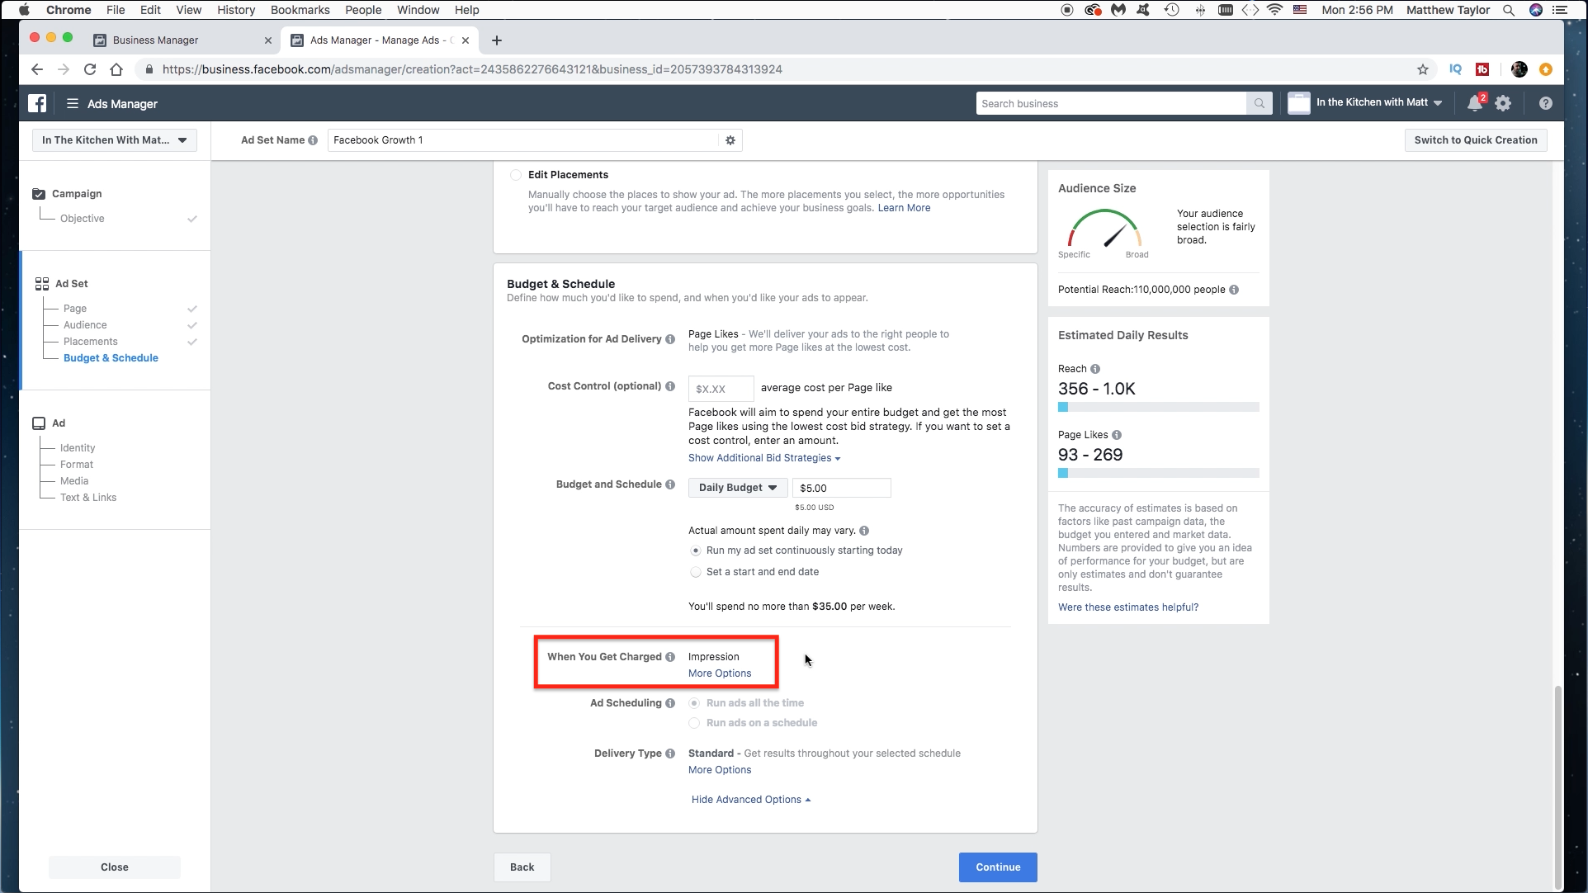Click Bookmarks in the macOS menu bar
The height and width of the screenshot is (893, 1588).
[300, 10]
